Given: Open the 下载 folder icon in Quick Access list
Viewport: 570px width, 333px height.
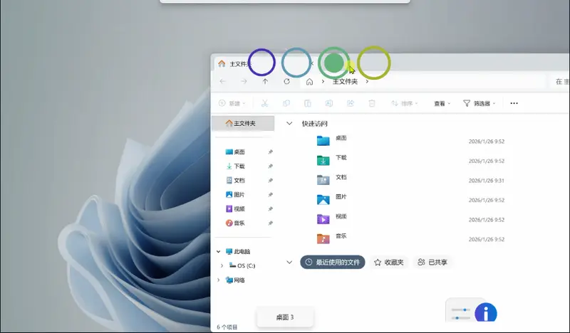Looking at the screenshot, I should pyautogui.click(x=323, y=160).
